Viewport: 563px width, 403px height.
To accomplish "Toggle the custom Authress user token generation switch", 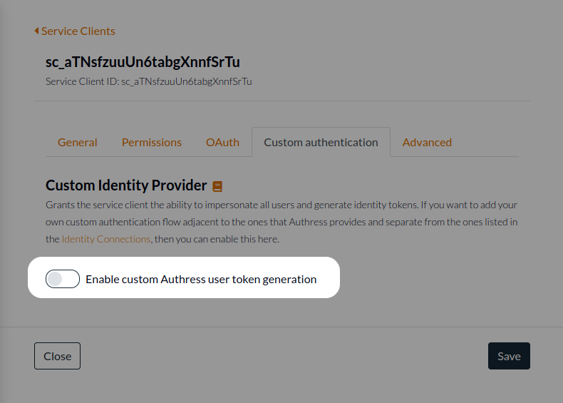I will pyautogui.click(x=63, y=280).
